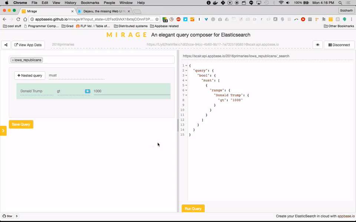Viewport: 356px width, 222px height.
Task: Click the AdBlock Plus extension icon
Action: pos(178,19)
